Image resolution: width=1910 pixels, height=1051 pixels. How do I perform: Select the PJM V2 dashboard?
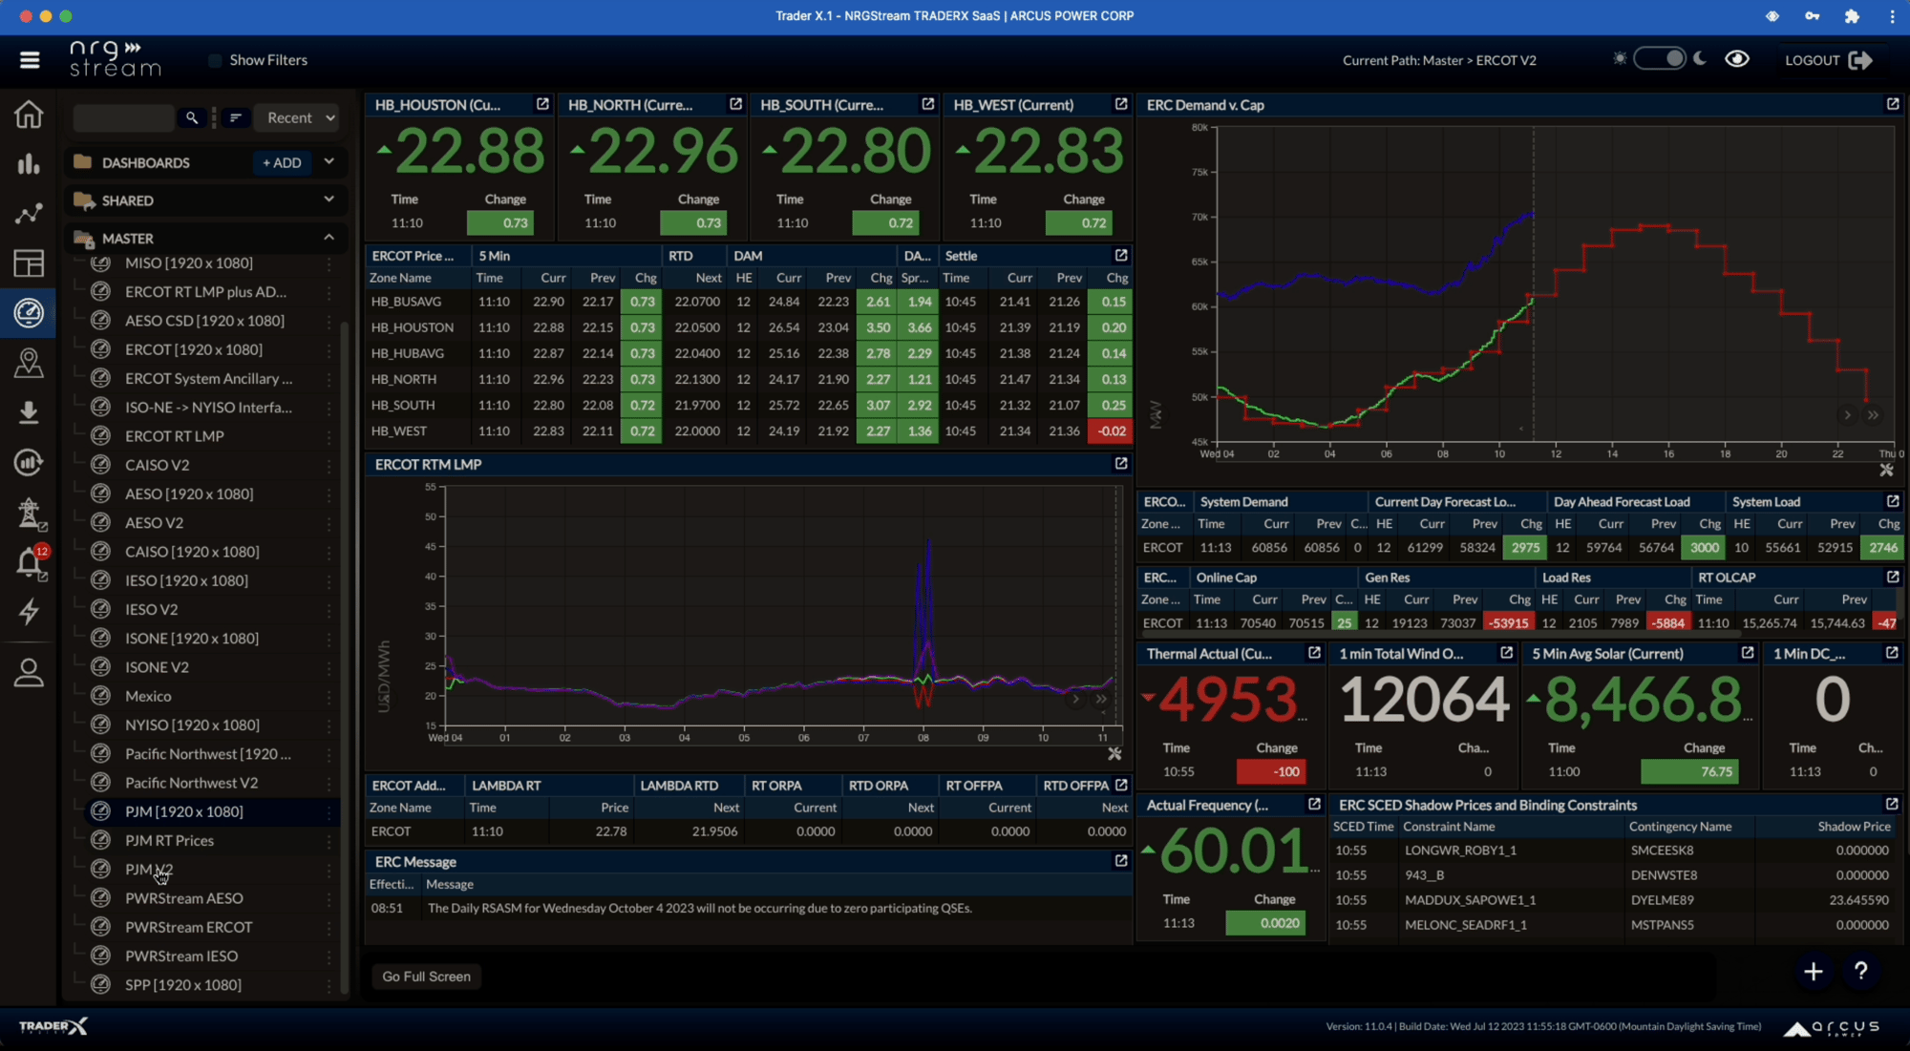pyautogui.click(x=149, y=869)
